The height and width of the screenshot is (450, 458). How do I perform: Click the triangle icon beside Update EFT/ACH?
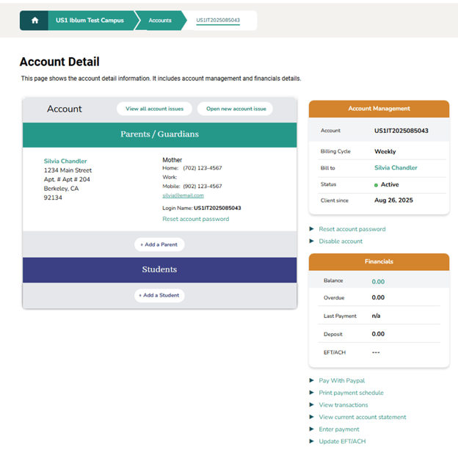tap(312, 441)
